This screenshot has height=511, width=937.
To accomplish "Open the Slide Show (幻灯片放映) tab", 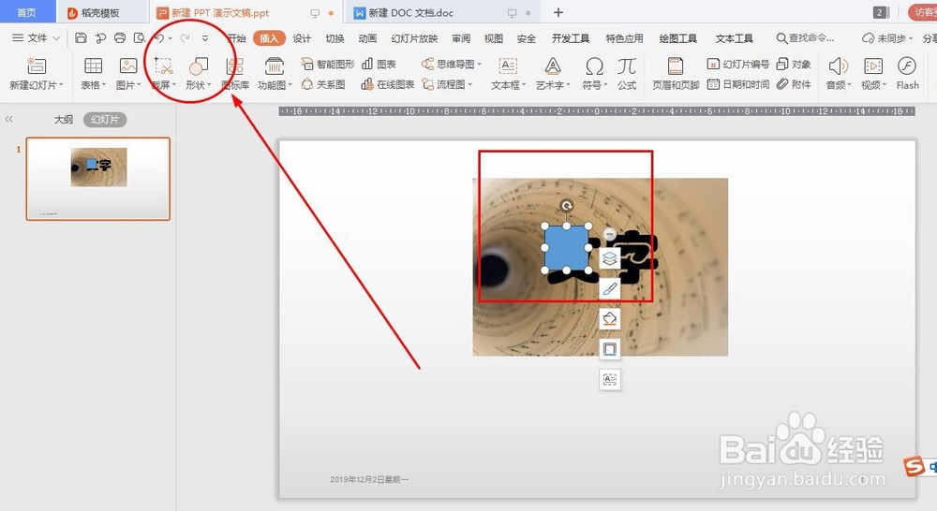I will [414, 38].
